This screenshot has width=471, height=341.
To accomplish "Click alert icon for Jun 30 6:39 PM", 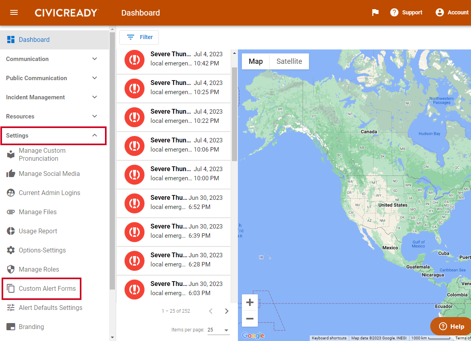I will [135, 232].
